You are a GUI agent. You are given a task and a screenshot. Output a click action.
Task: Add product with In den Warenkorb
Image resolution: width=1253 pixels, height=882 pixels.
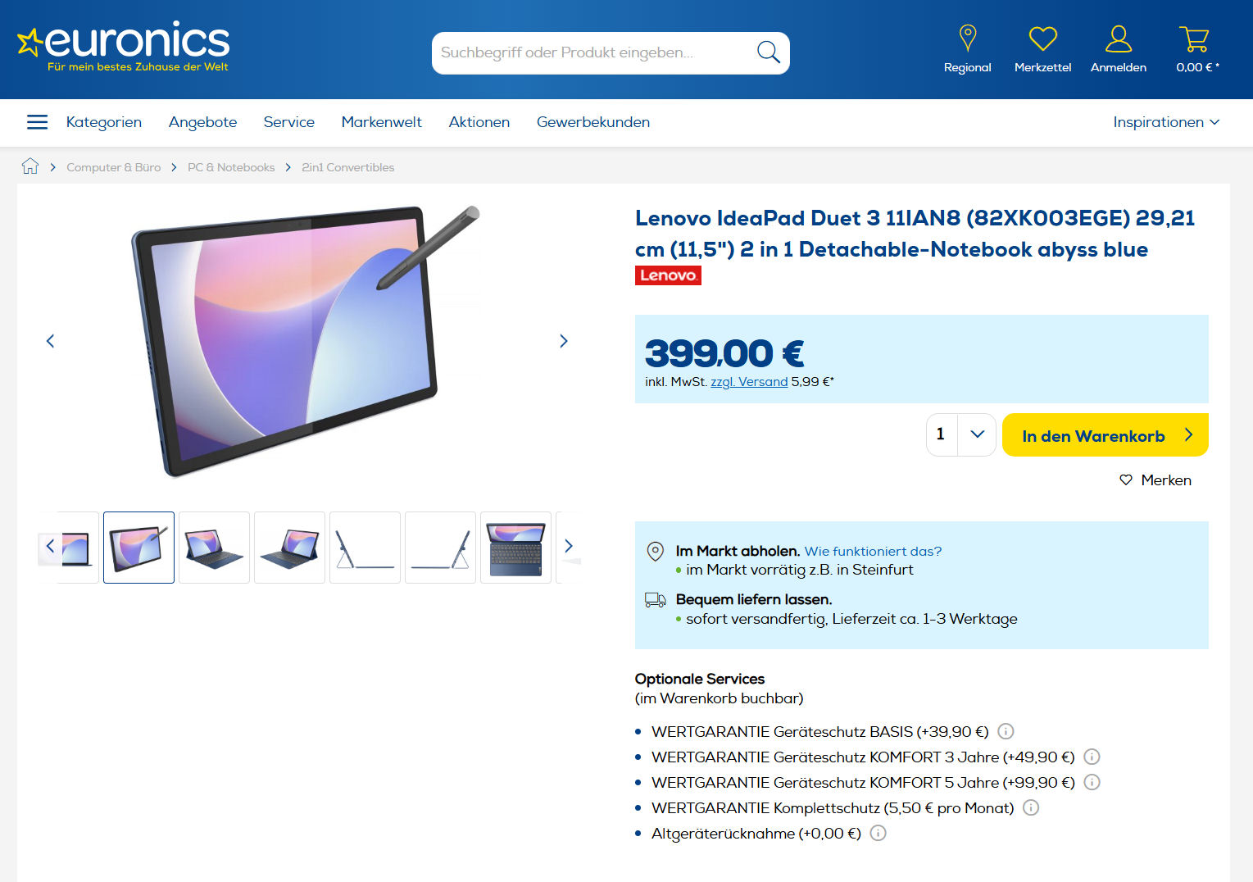(x=1105, y=435)
